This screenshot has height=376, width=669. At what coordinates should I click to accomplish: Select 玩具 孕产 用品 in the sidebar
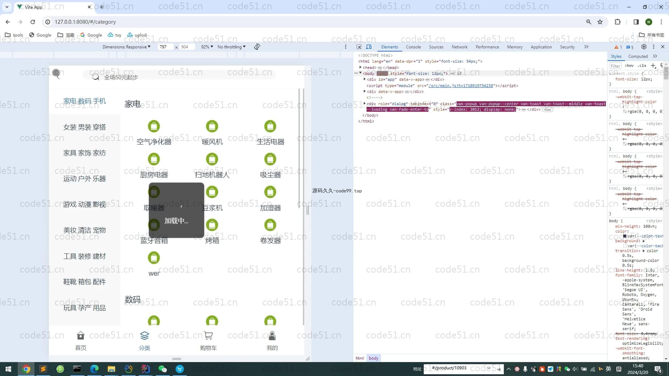[84, 308]
